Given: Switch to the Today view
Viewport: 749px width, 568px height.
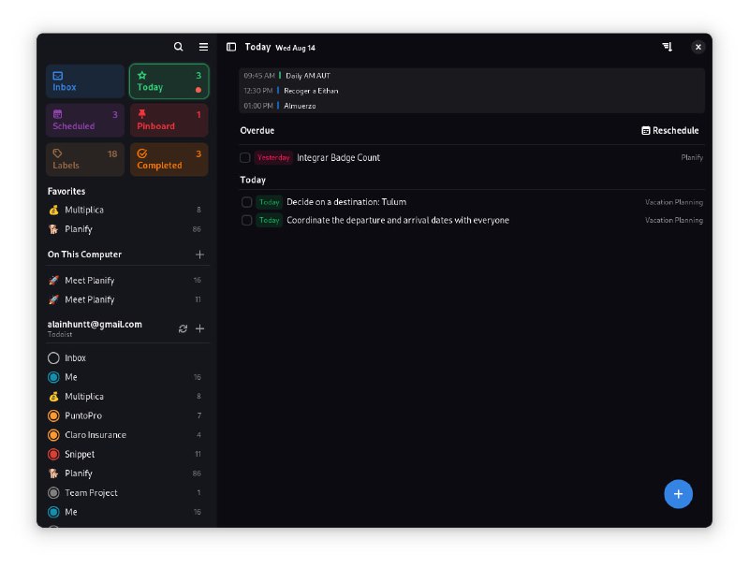Looking at the screenshot, I should tap(168, 80).
